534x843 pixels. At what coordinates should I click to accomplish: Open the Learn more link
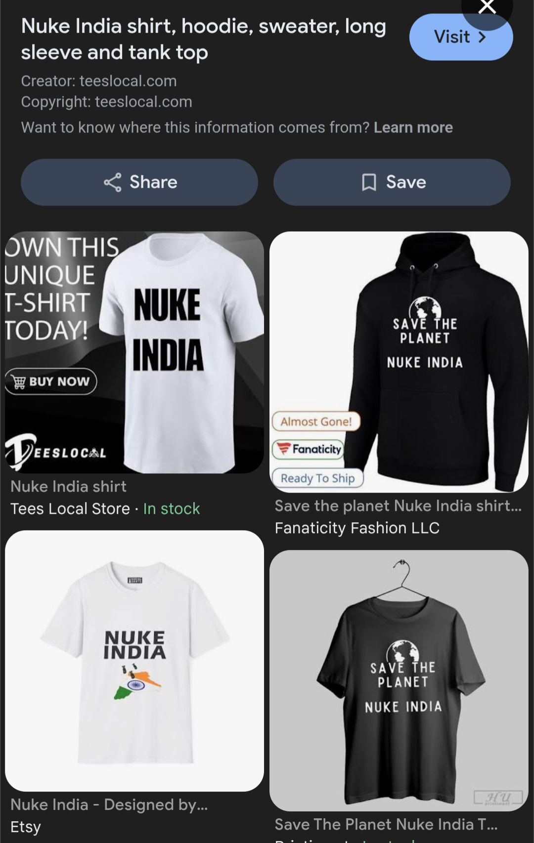tap(413, 127)
